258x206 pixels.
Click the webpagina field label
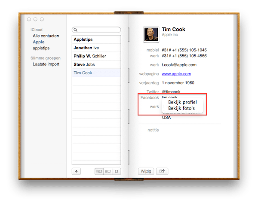coord(149,74)
